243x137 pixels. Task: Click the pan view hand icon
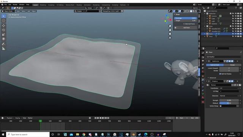point(170,30)
